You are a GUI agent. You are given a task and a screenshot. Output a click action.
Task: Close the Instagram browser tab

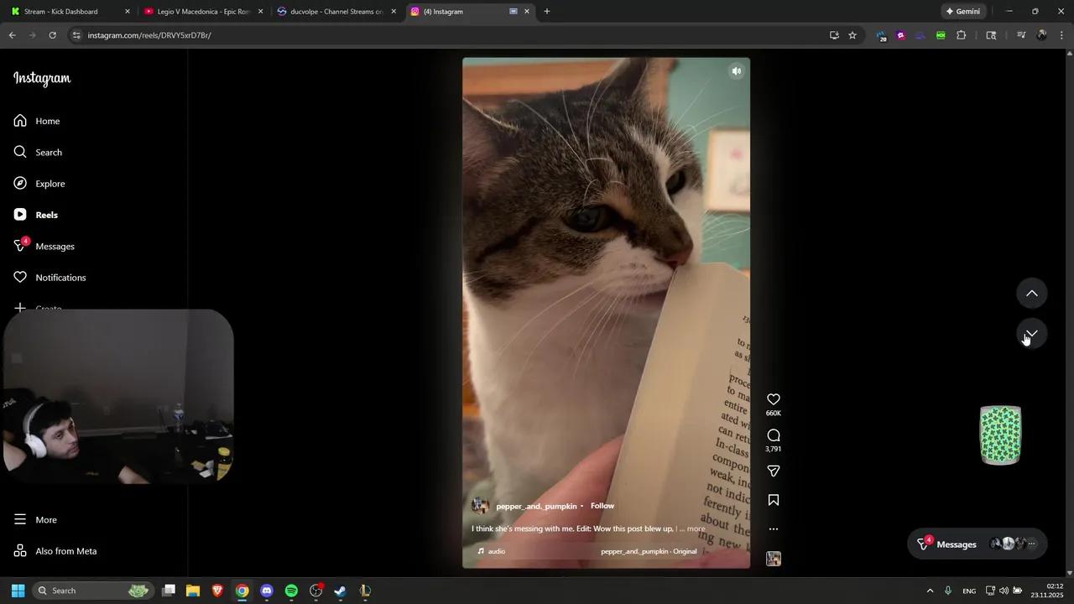click(x=527, y=12)
